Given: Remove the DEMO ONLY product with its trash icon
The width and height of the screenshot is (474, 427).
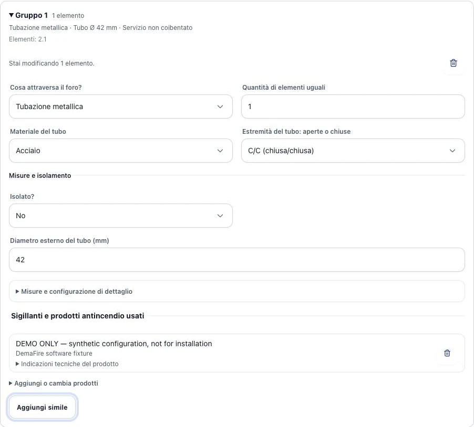Looking at the screenshot, I should click(x=447, y=353).
